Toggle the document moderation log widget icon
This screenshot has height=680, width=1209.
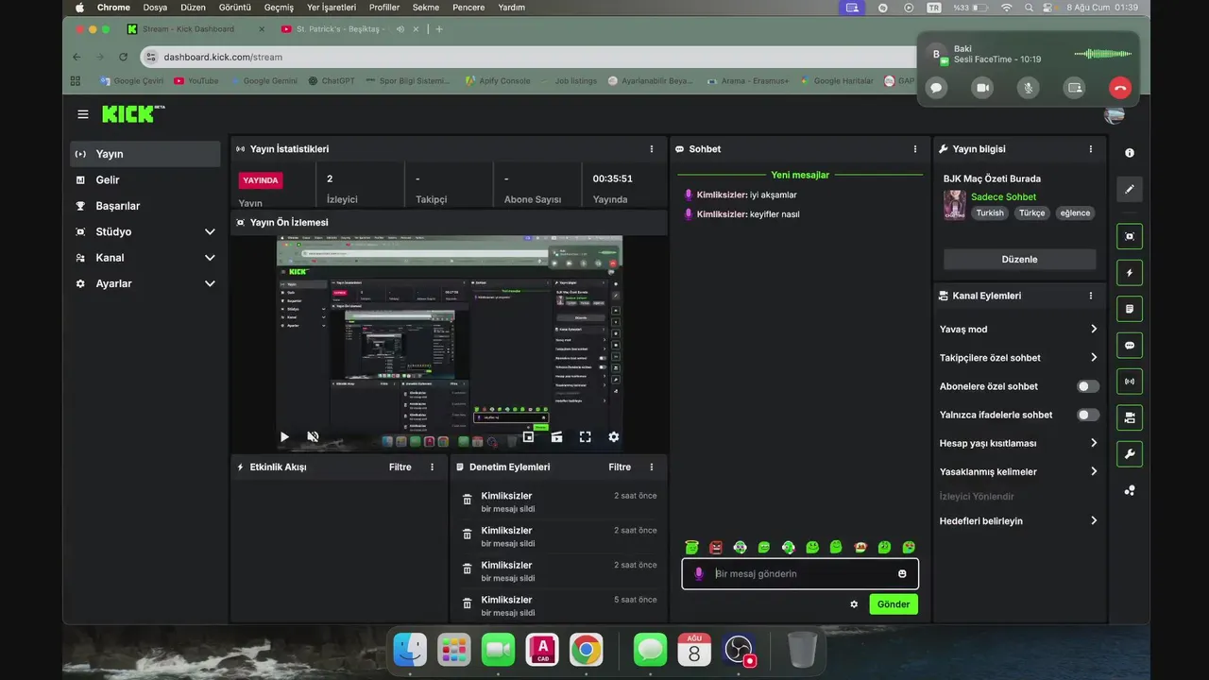[1130, 309]
